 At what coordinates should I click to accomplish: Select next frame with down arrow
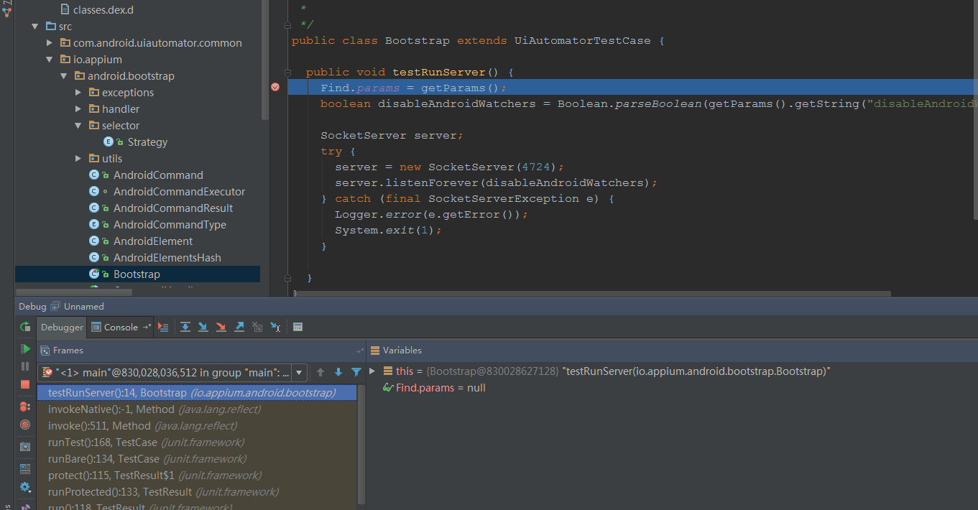(338, 372)
